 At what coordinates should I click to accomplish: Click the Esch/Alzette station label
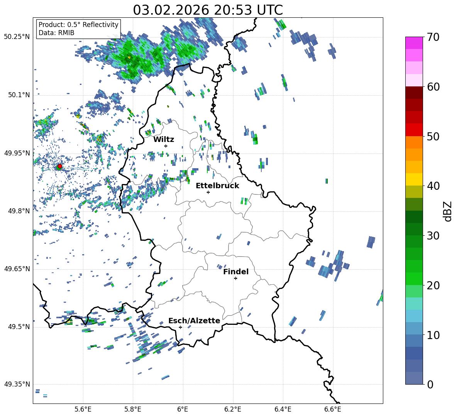pyautogui.click(x=194, y=321)
